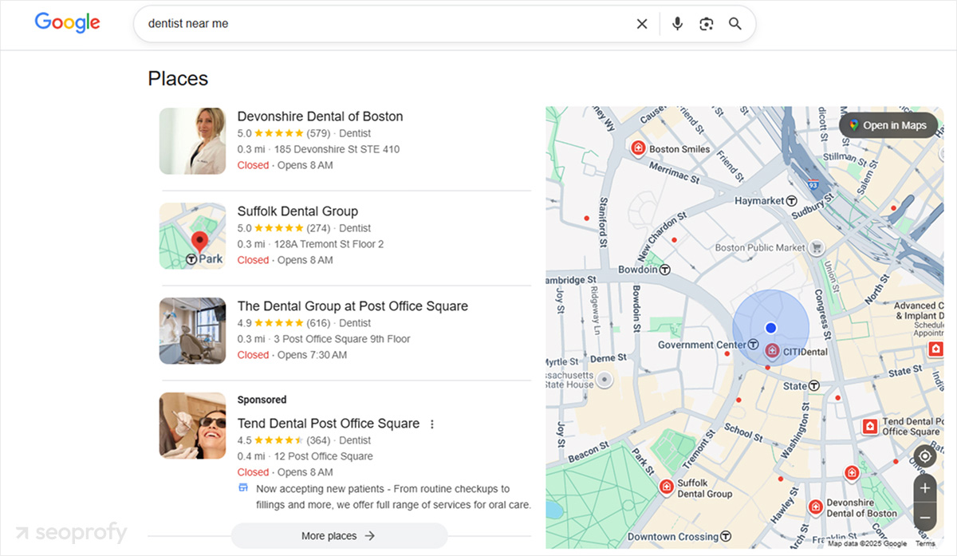Open the three-dot menu for Tend Dental

click(431, 424)
